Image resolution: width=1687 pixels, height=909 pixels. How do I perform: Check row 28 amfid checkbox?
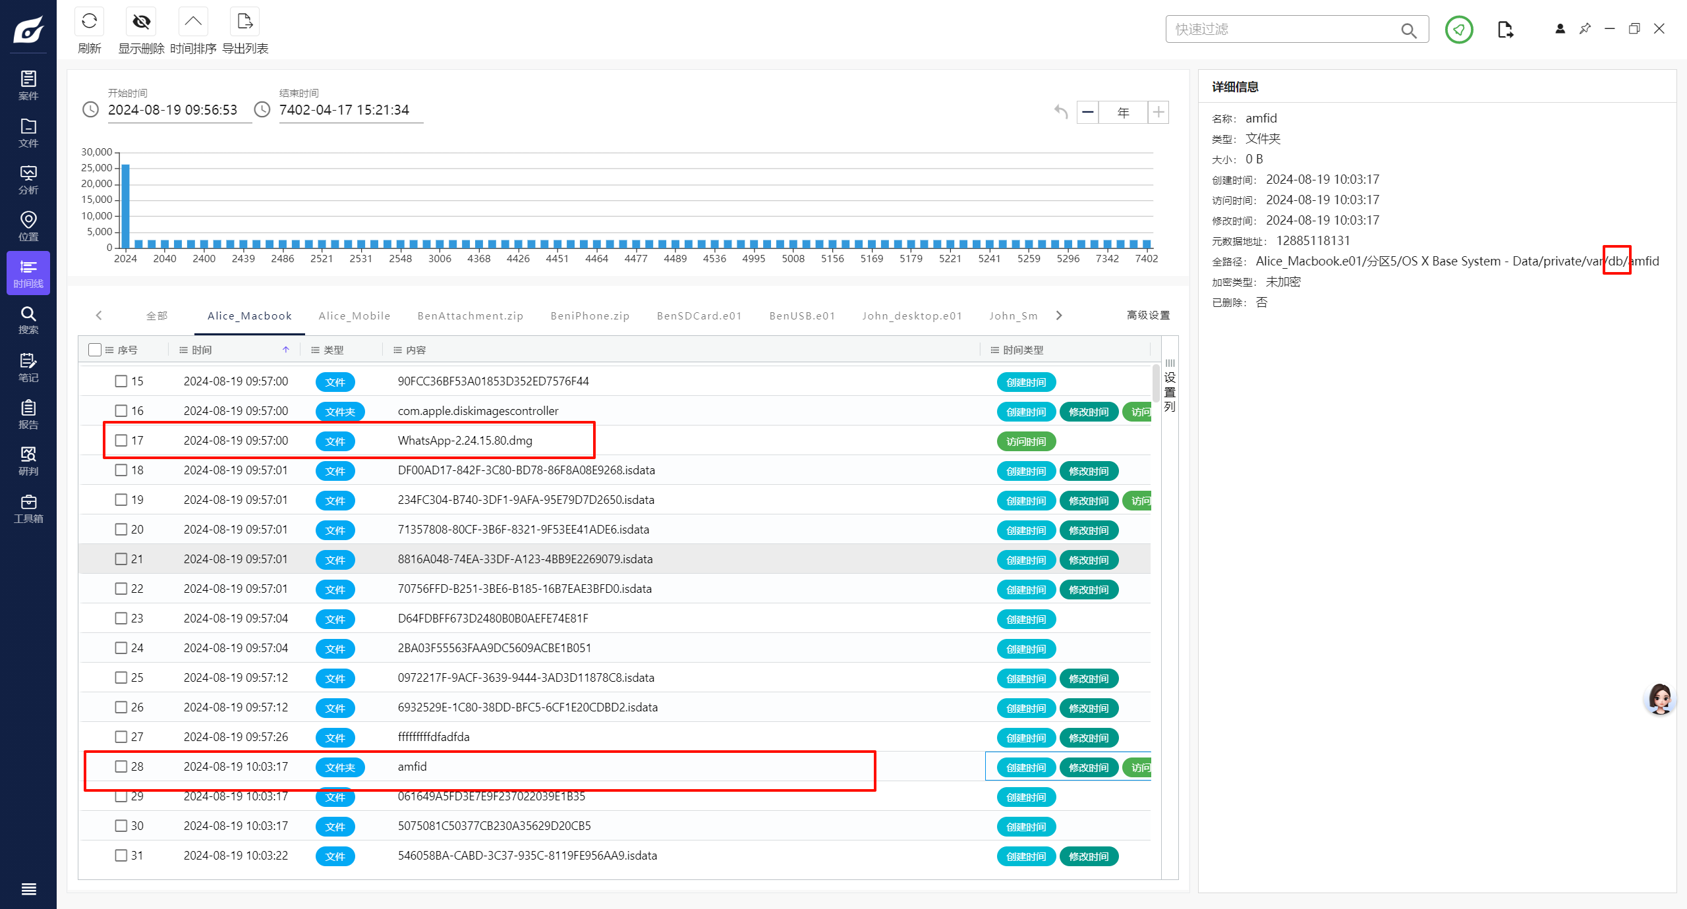121,766
